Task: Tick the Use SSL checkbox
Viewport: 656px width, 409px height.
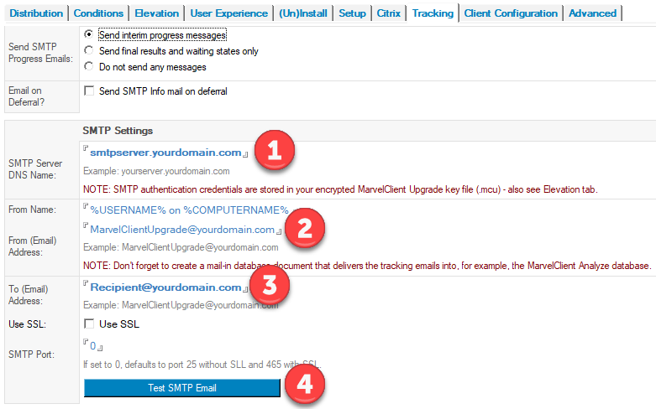Action: click(89, 324)
